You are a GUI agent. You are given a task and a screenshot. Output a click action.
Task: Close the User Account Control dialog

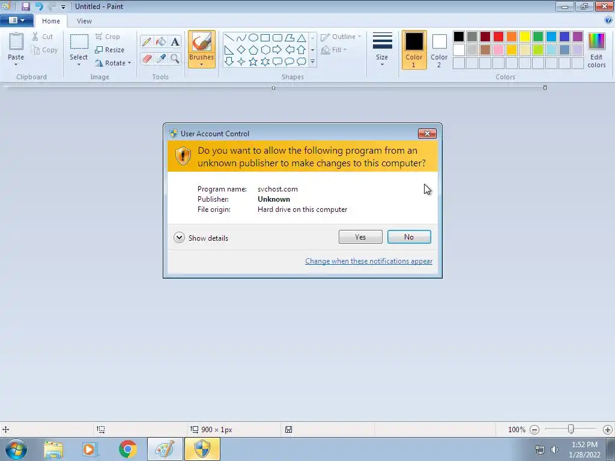(x=427, y=134)
